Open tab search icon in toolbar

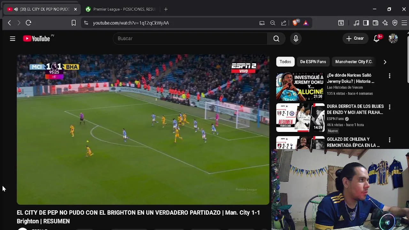(341, 23)
